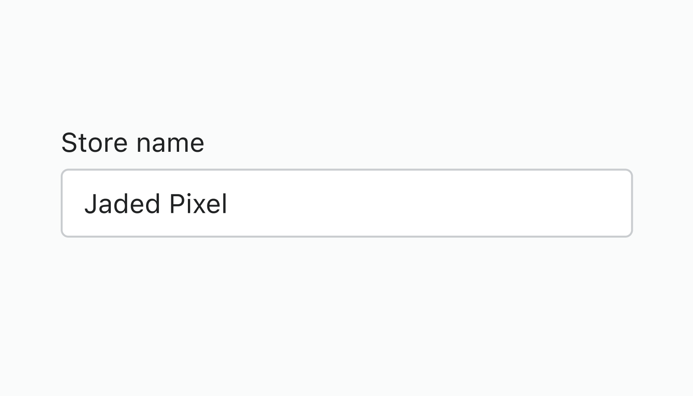Click the word "name" in the label
This screenshot has height=396, width=693.
point(170,144)
